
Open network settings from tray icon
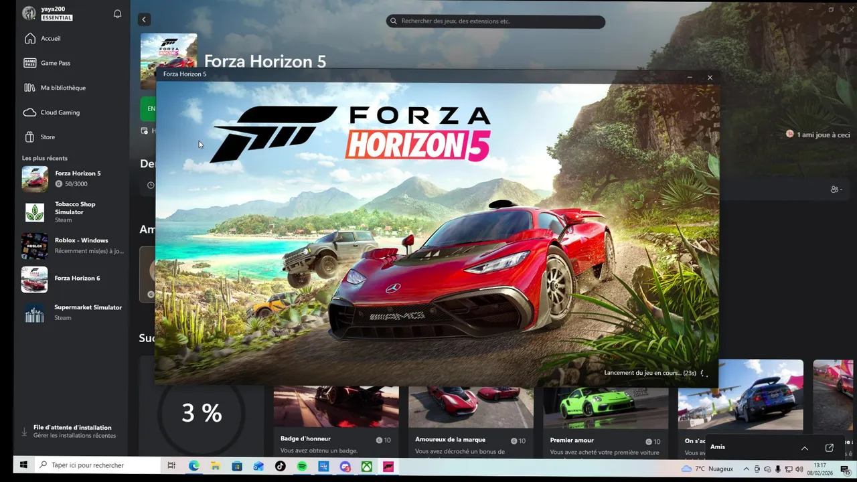(x=789, y=469)
